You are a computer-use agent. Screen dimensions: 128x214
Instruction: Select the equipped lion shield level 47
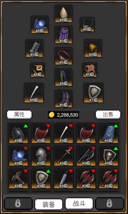pyautogui.click(x=93, y=93)
